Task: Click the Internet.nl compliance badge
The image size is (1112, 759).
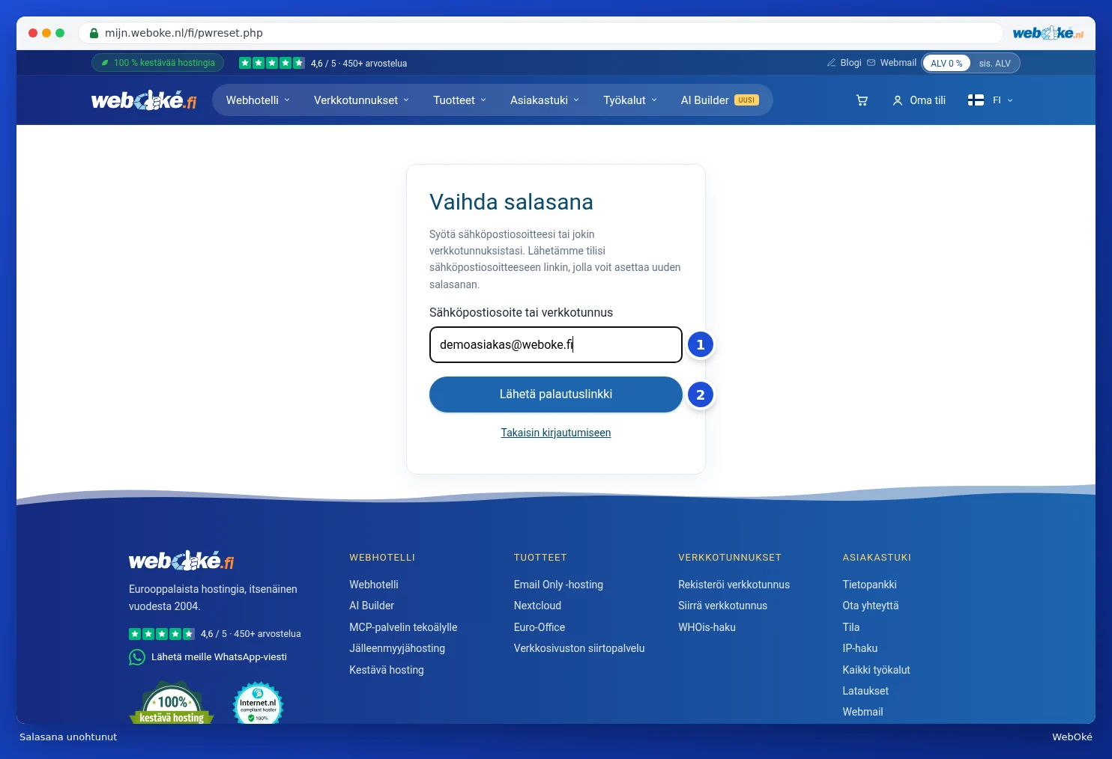Action: tap(258, 703)
